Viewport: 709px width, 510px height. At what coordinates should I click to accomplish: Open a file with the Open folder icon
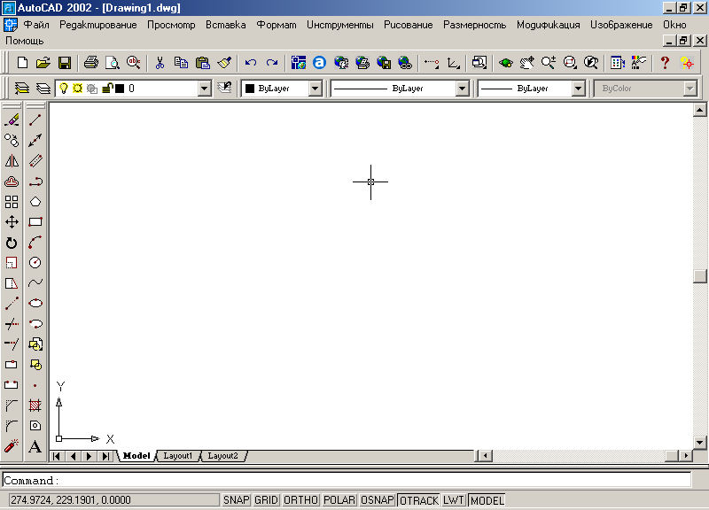click(x=43, y=62)
